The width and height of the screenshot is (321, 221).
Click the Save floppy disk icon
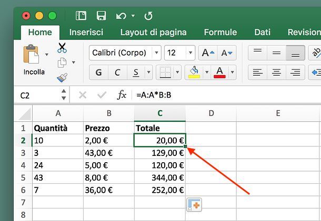[x=102, y=16]
